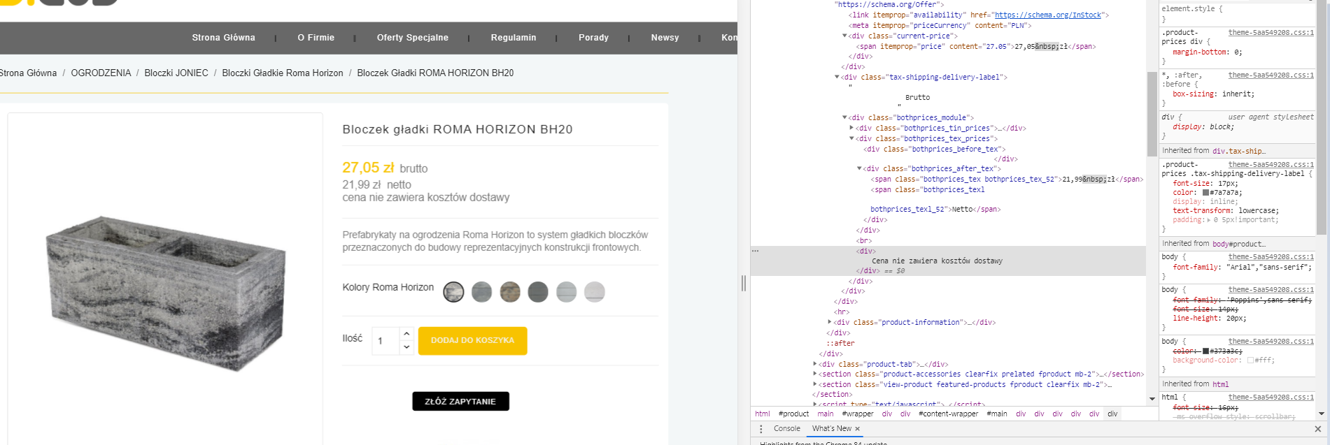Image resolution: width=1330 pixels, height=445 pixels.
Task: Select the dark gray fourth color swatch
Action: [x=538, y=292]
